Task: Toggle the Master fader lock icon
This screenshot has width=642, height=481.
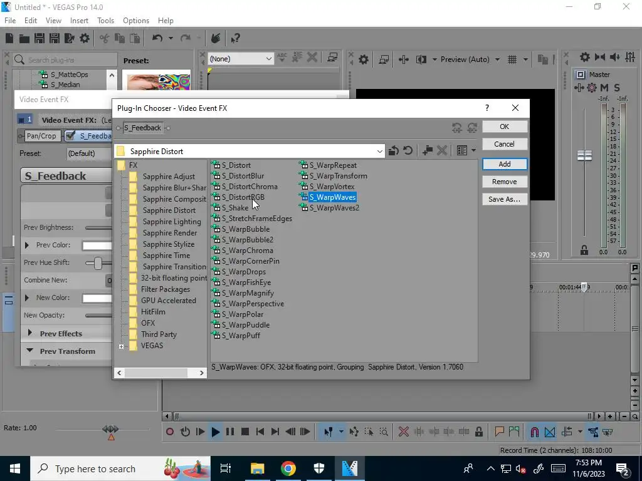Action: 584,251
